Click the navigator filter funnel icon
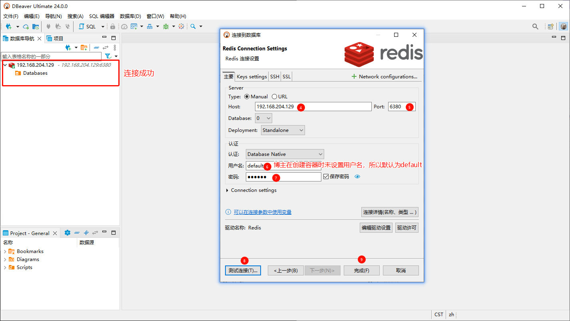570x321 pixels. click(108, 56)
